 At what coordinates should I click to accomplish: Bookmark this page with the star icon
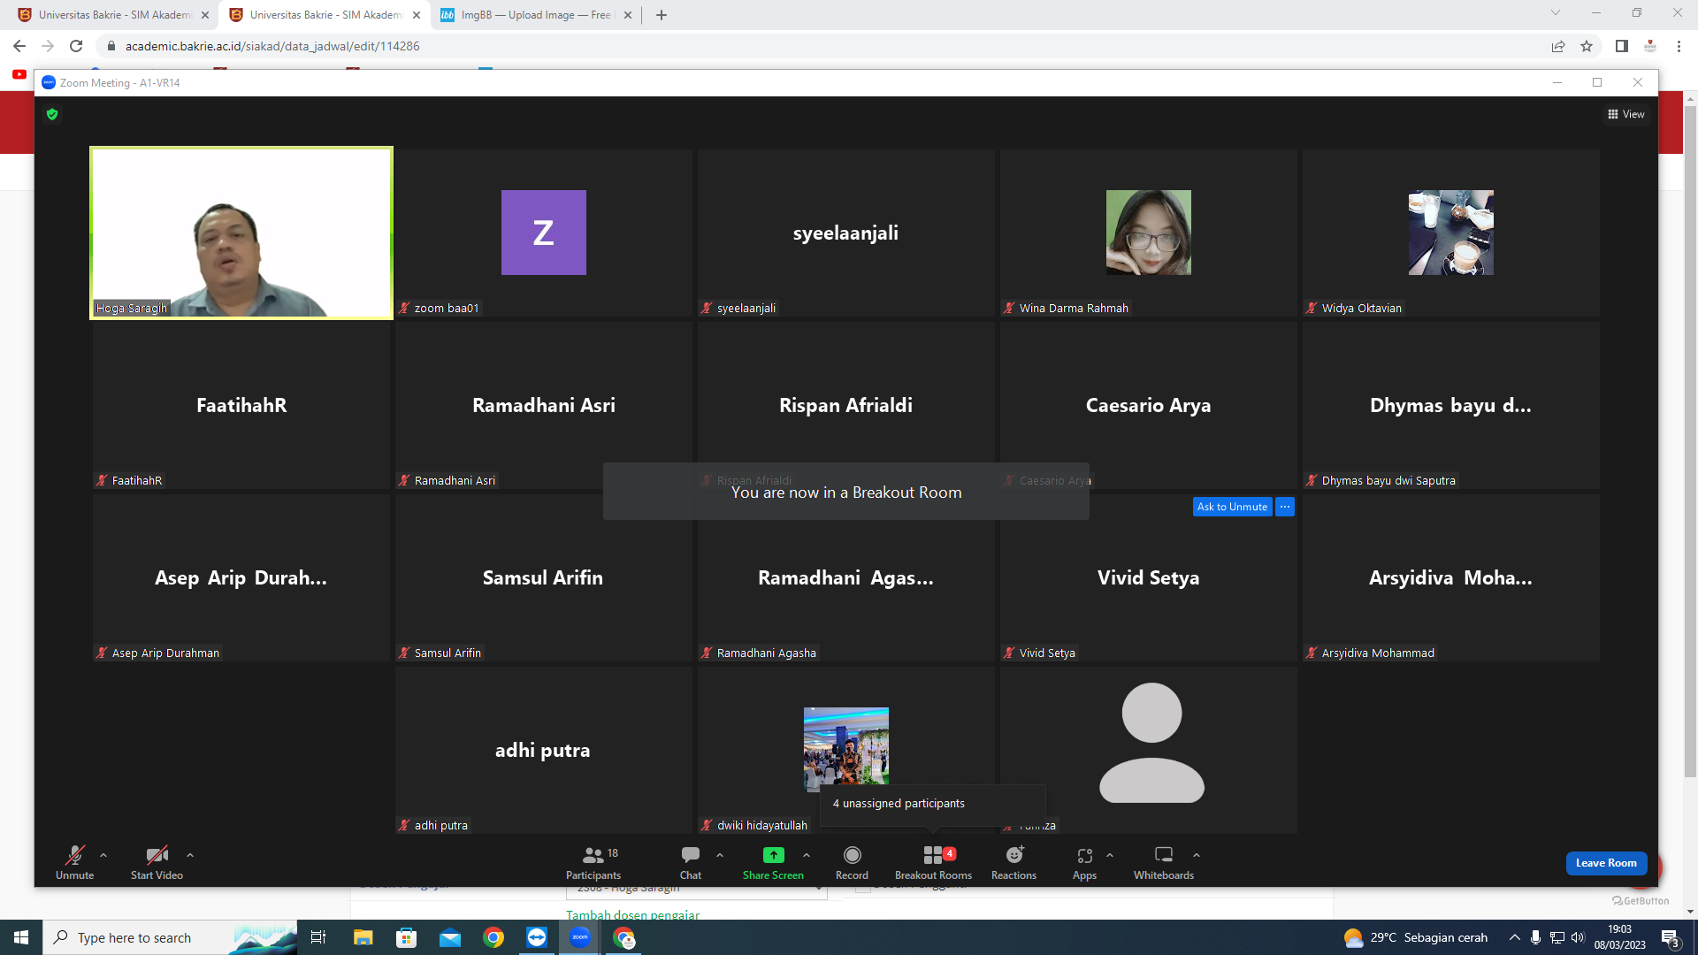(x=1587, y=46)
